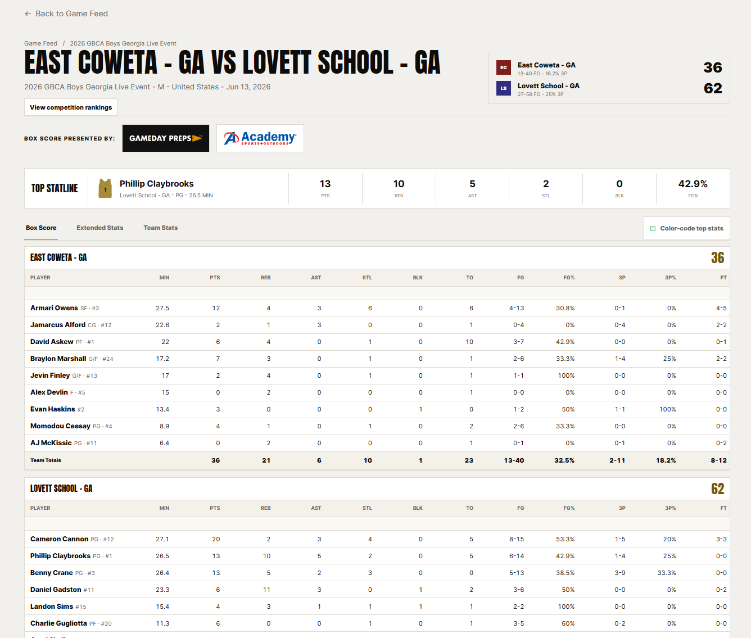The height and width of the screenshot is (638, 751).
Task: Click View competition rankings button
Action: 71,107
